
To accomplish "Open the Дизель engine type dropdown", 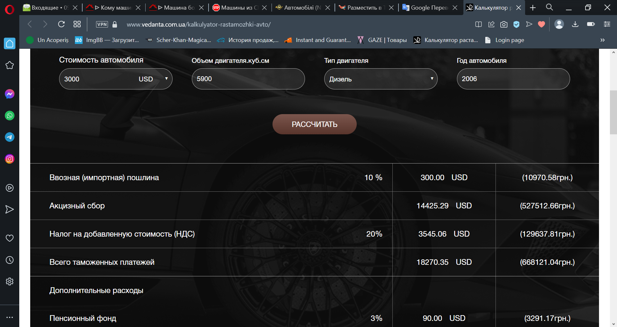I will point(381,79).
